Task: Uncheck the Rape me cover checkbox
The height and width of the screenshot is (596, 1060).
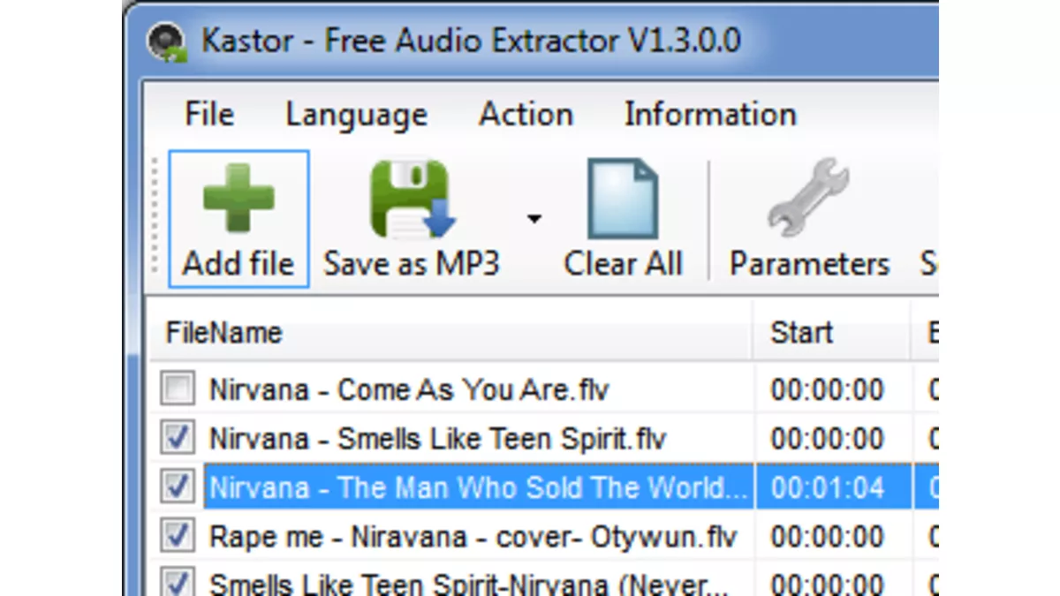Action: coord(177,535)
